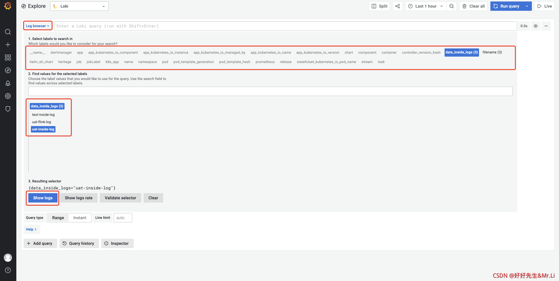Split the Explore pane
The image size is (559, 281).
(x=379, y=6)
